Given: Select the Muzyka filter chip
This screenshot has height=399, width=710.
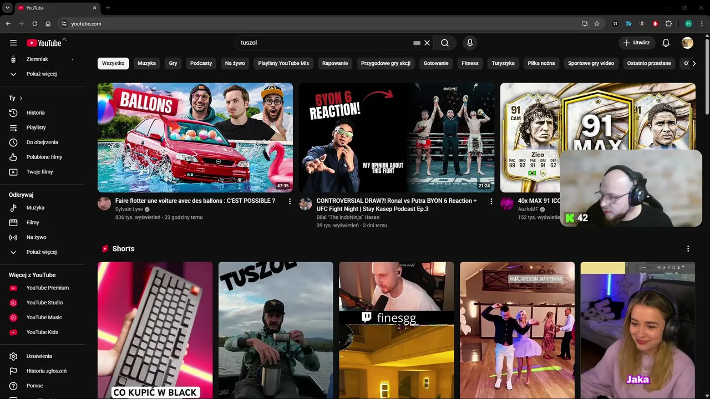Looking at the screenshot, I should click(146, 63).
